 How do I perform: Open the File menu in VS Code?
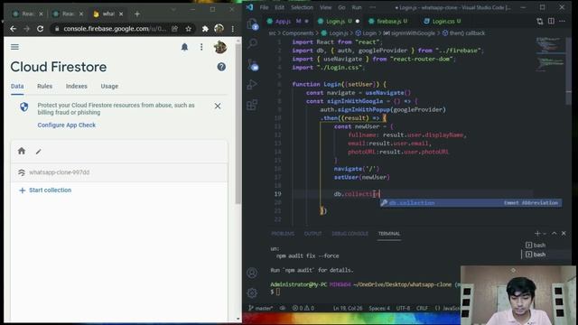[x=265, y=8]
